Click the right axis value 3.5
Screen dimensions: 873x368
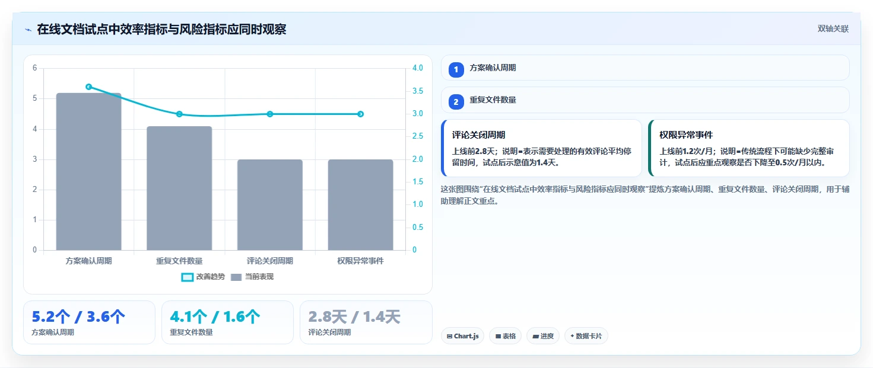coord(417,91)
